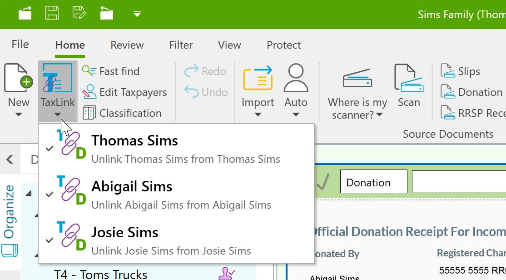The width and height of the screenshot is (506, 280).
Task: Click the left chevron to collapse panel
Action: coord(10,159)
